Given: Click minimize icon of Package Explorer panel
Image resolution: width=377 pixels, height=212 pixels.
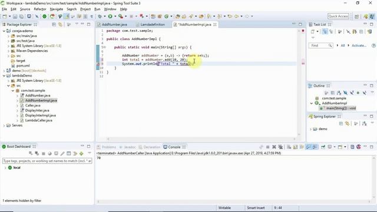Looking at the screenshot, I should point(82,24).
